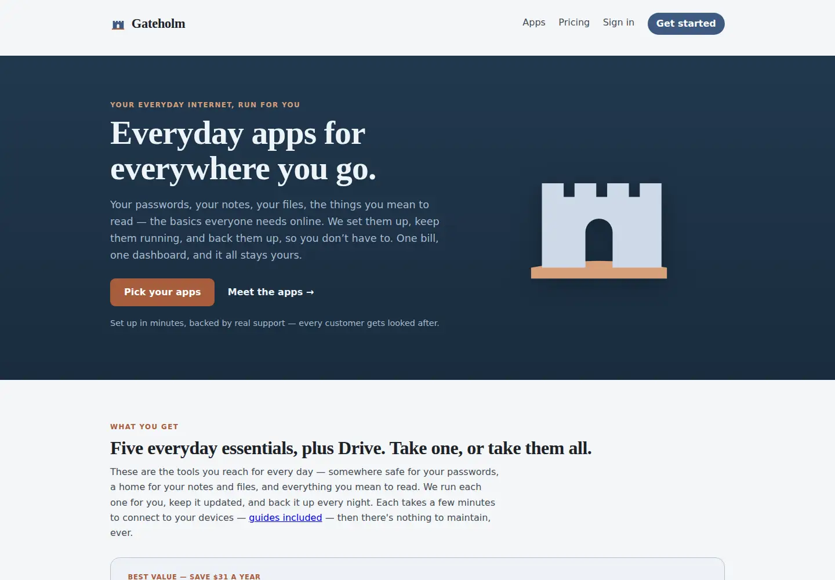Open the guides included link

tap(285, 517)
